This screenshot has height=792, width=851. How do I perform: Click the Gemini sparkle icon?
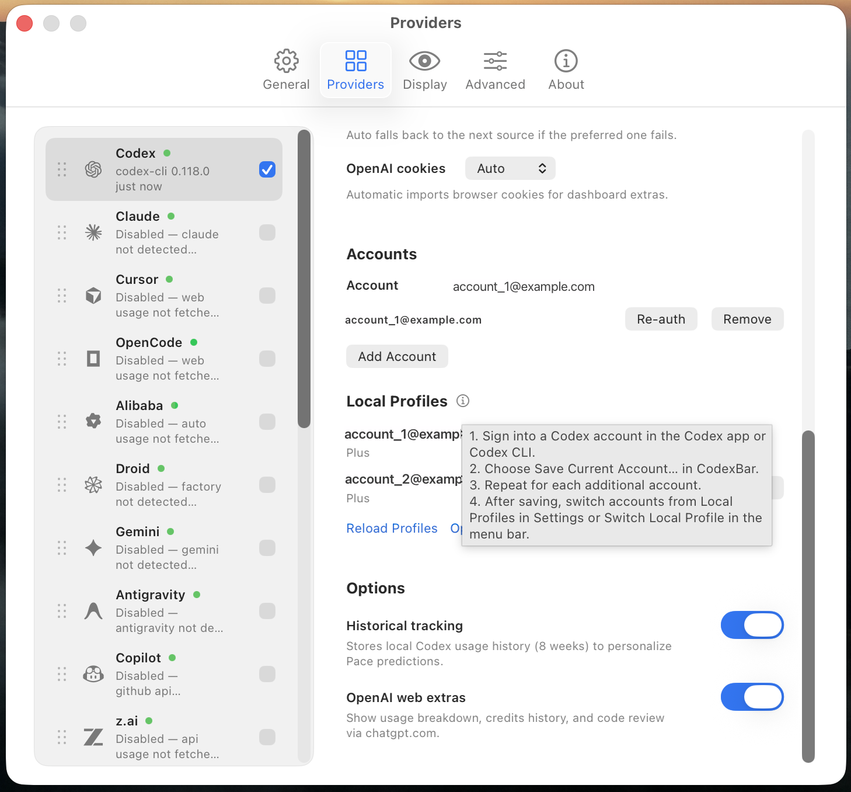point(93,548)
